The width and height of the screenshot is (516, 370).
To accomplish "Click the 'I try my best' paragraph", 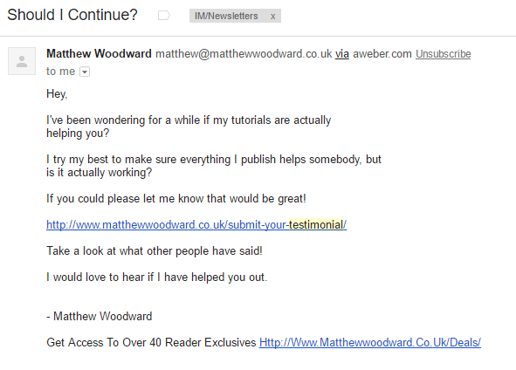I will 214,166.
